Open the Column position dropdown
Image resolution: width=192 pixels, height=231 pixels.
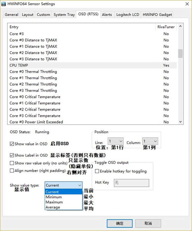pos(150,141)
